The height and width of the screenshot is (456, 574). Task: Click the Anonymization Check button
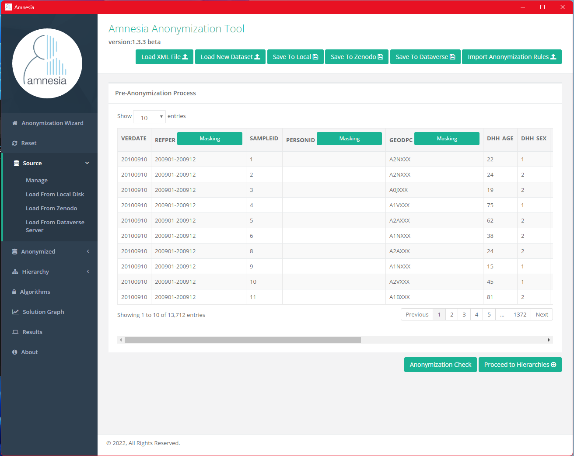[x=441, y=365]
